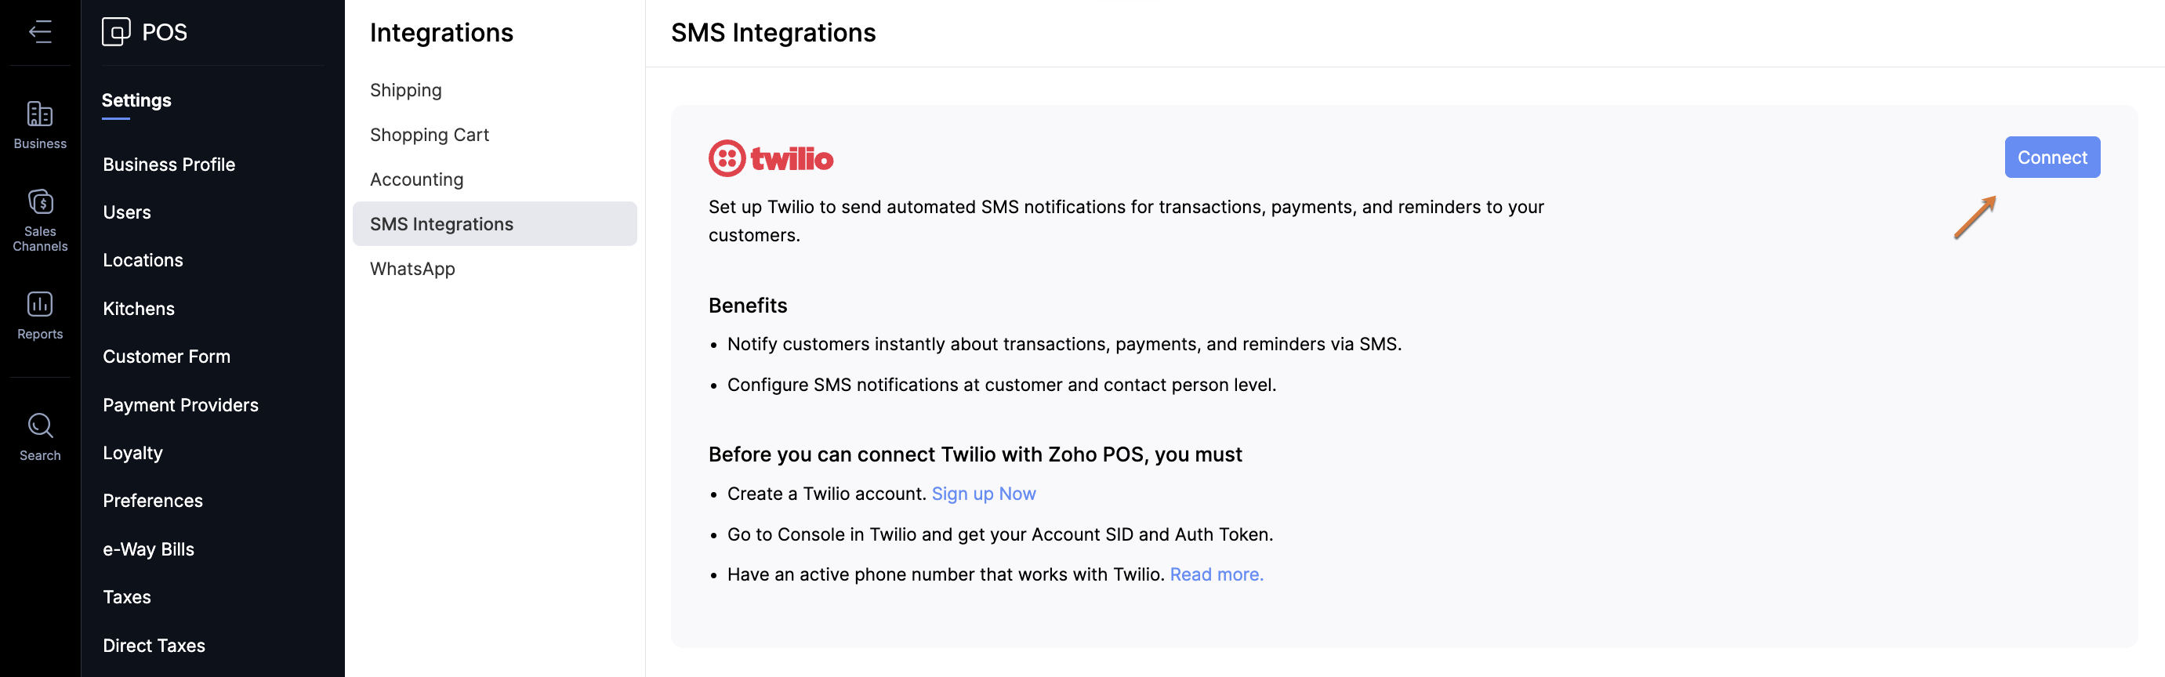2165x677 pixels.
Task: Follow the Sign up Now link
Action: pyautogui.click(x=982, y=494)
